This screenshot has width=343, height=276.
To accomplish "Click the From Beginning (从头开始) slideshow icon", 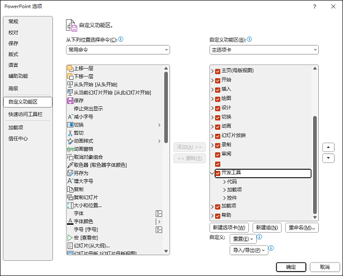I will (x=70, y=84).
